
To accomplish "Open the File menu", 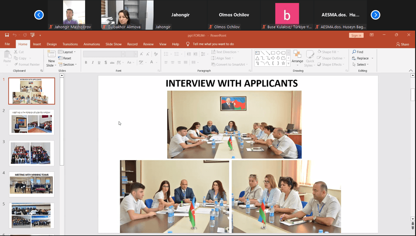I will tap(7, 44).
